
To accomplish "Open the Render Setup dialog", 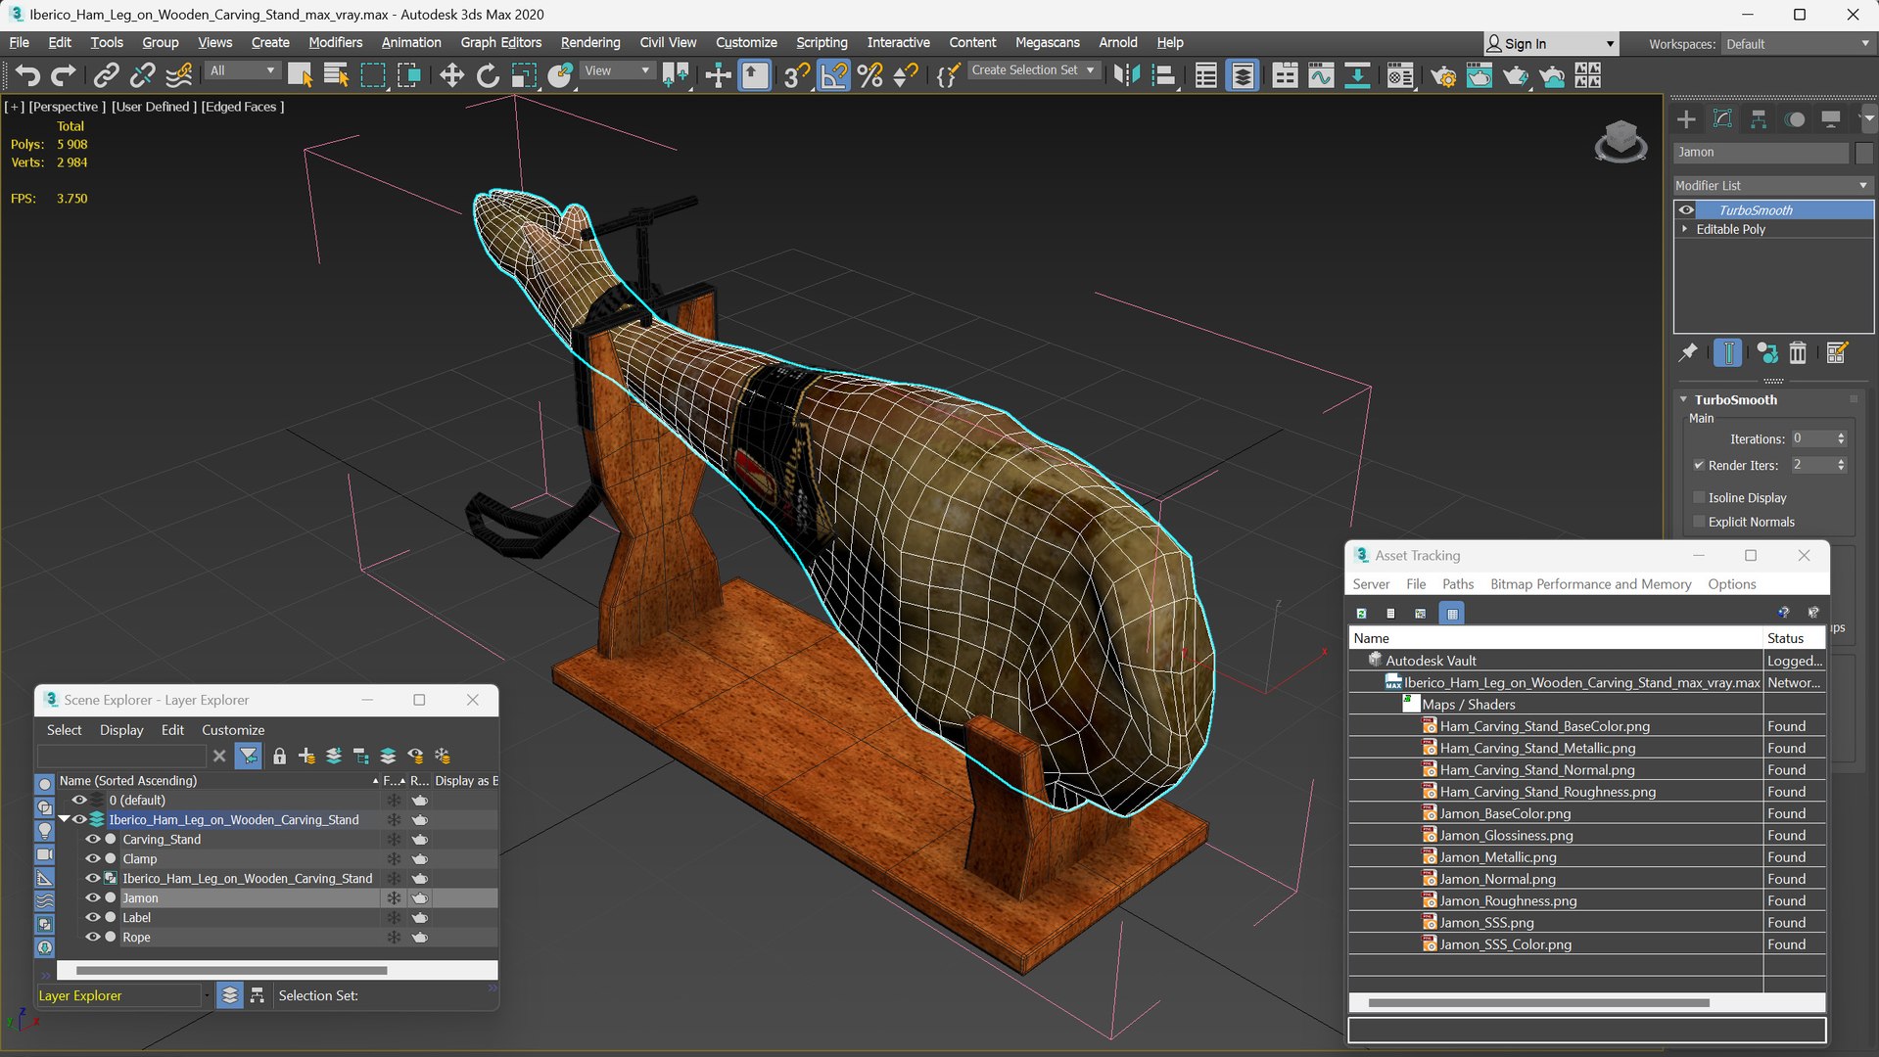I will [1443, 75].
